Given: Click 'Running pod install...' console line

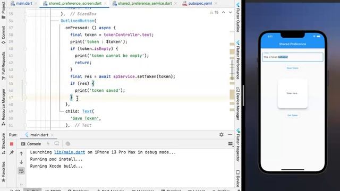Looking at the screenshot, I should 56,159.
